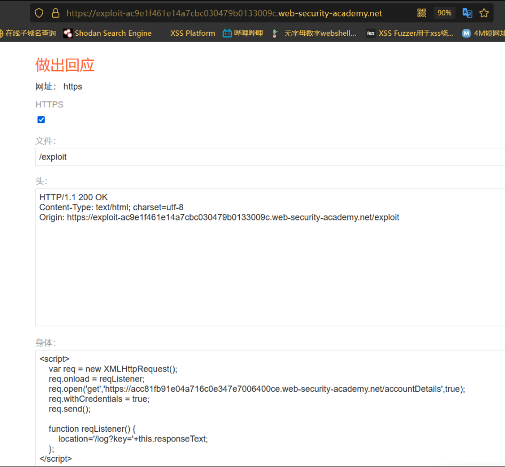Click the exploit server URL in address bar

pyautogui.click(x=224, y=13)
